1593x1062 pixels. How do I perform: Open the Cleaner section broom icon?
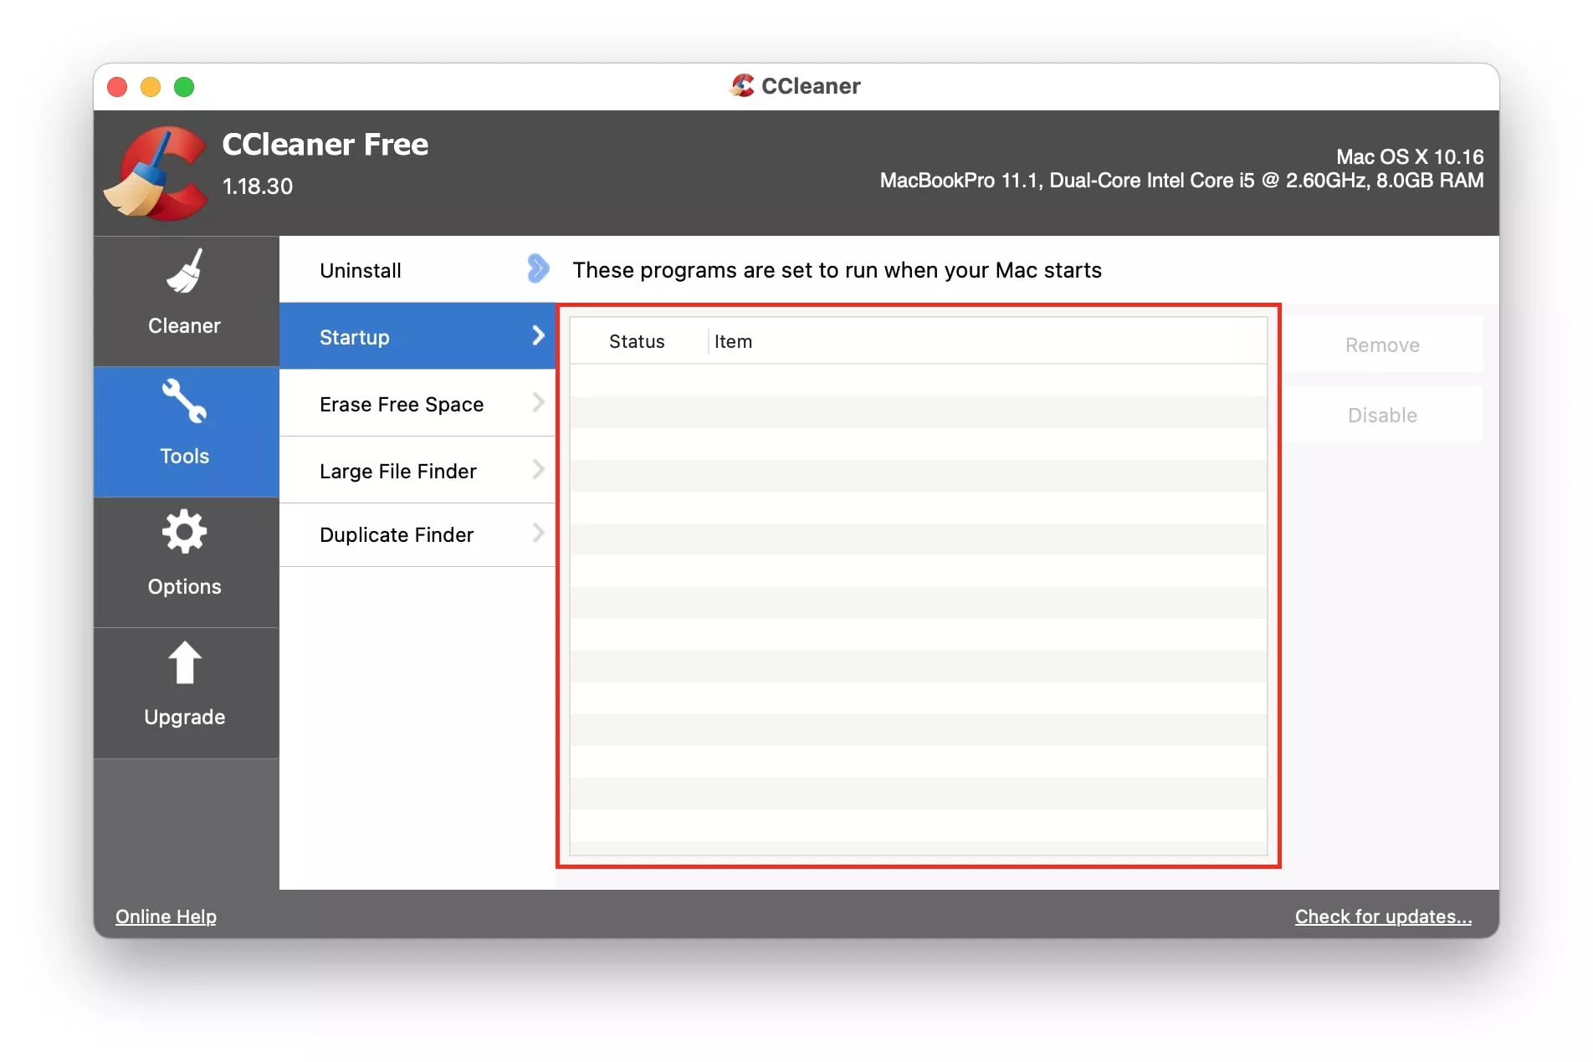point(185,271)
